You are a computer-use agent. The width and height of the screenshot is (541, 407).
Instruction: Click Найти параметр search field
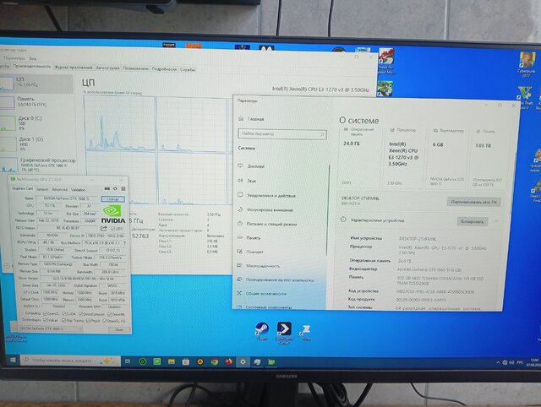(x=282, y=134)
